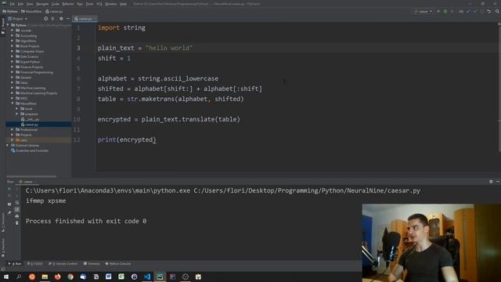Screen dimensions: 501x282
Task: Click the undo arrow icon in top toolbar
Action: click(488, 11)
